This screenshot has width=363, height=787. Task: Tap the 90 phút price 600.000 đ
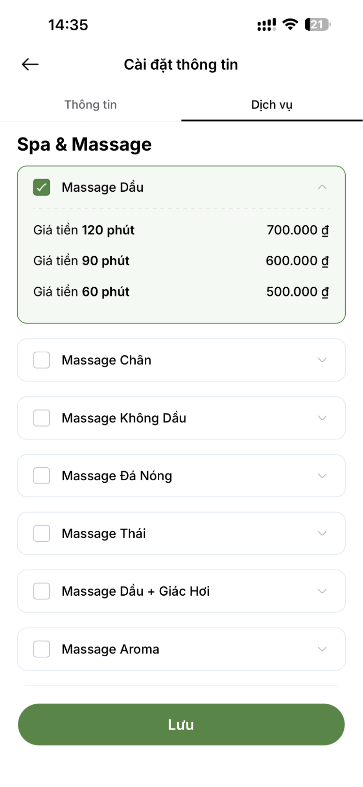pos(297,261)
